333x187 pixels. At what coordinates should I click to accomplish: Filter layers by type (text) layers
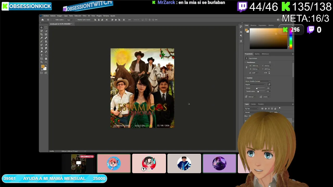click(269, 109)
